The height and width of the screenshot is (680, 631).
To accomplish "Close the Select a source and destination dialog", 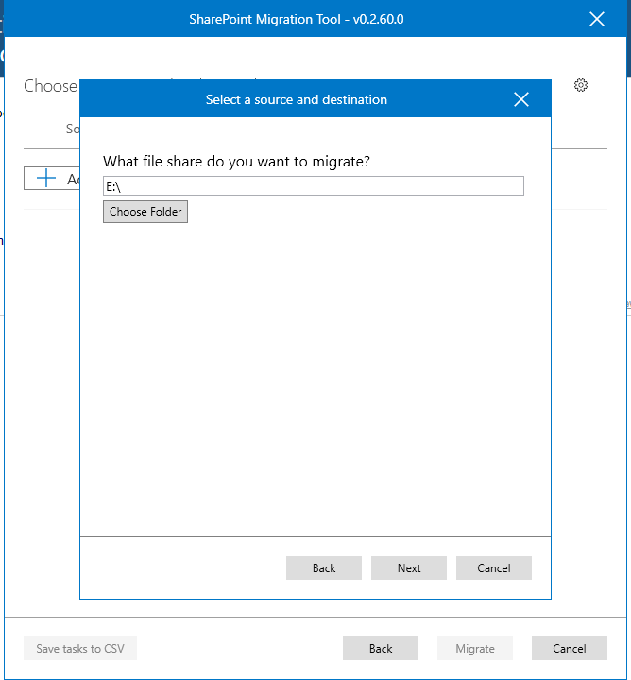I will pyautogui.click(x=521, y=99).
